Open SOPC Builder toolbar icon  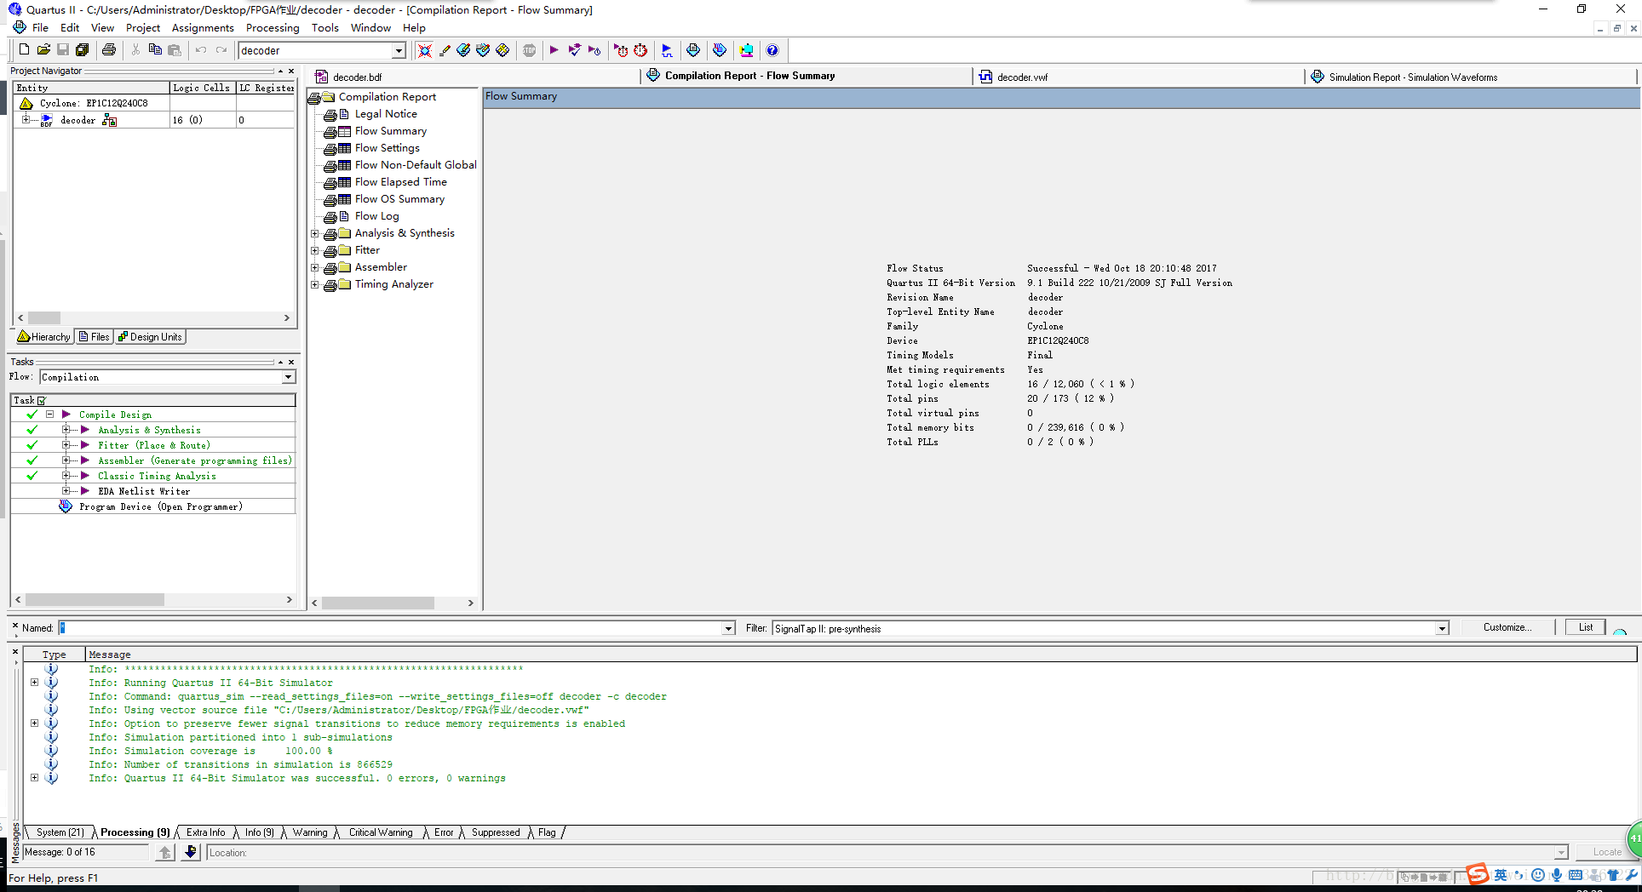pyautogui.click(x=747, y=50)
